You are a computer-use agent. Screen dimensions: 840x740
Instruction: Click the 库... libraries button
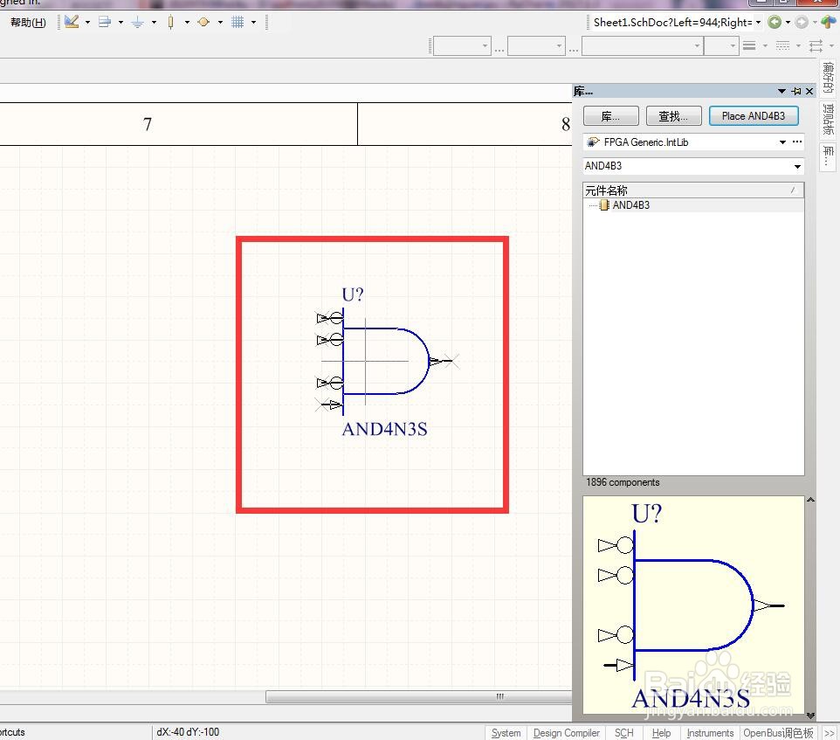(x=610, y=115)
